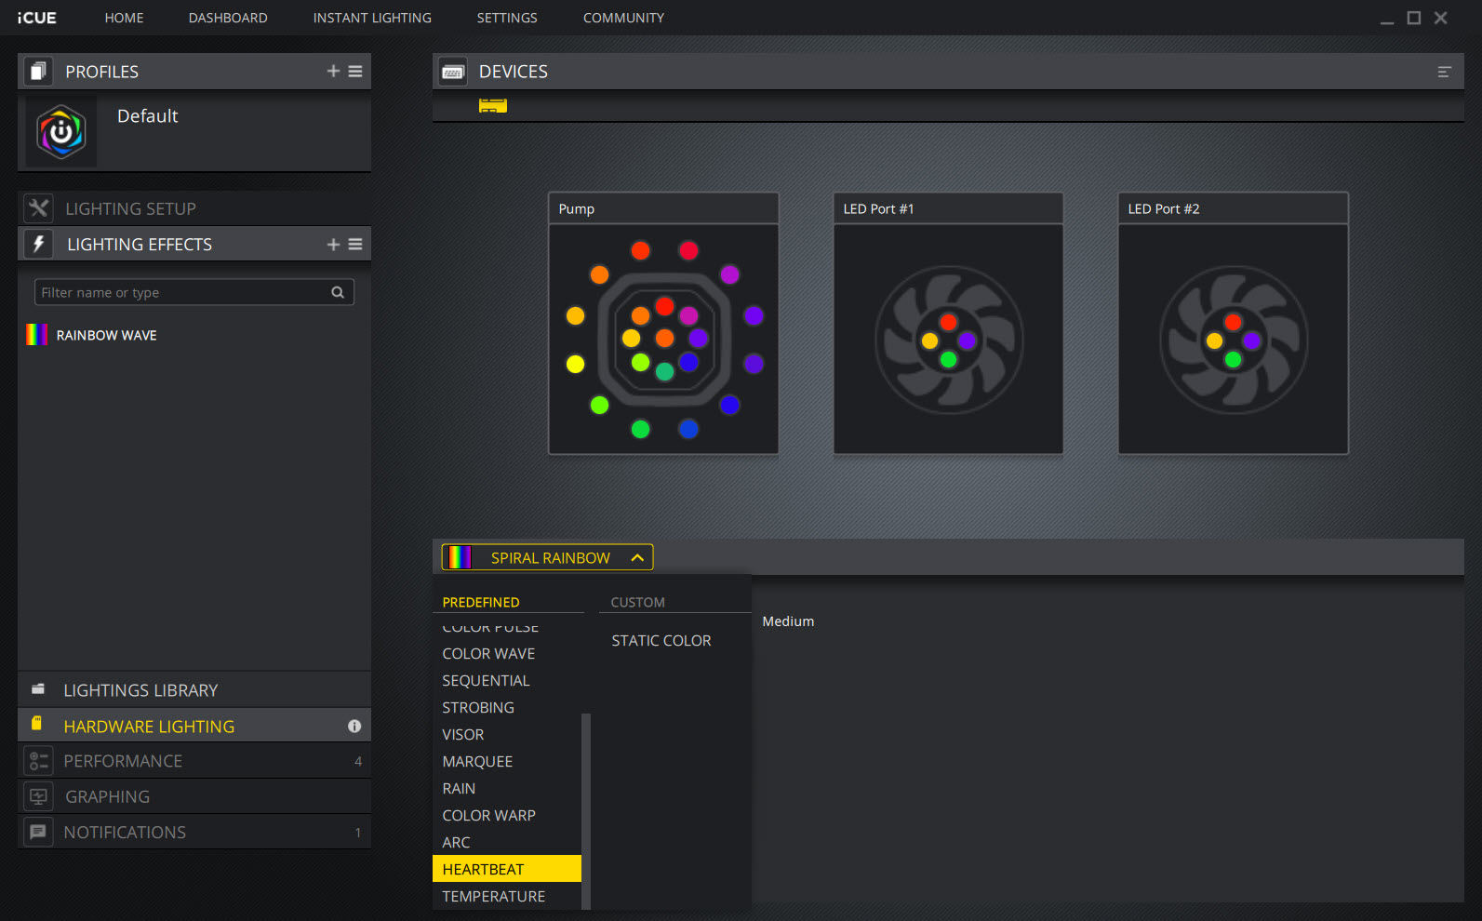
Task: Click the Lighting Setup tools icon
Action: (38, 208)
